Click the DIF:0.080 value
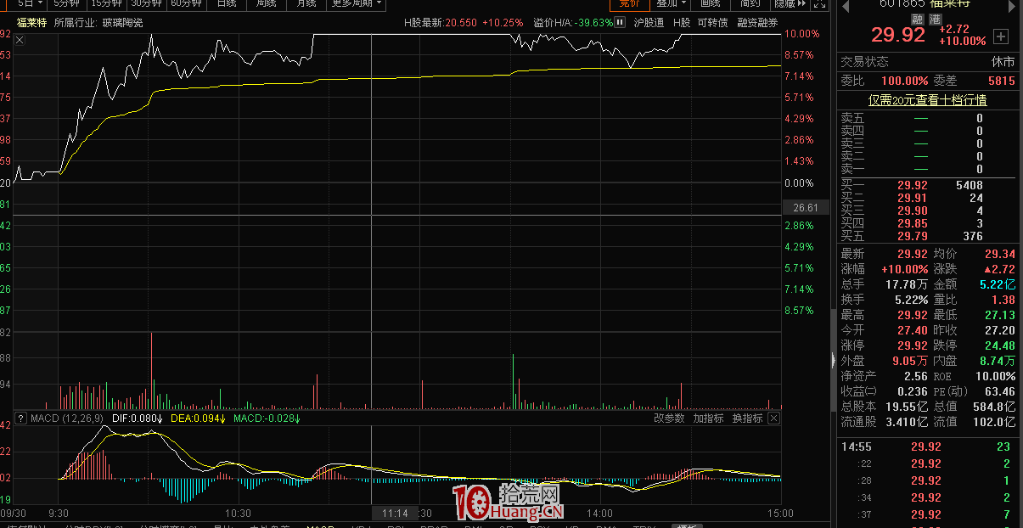This screenshot has height=528, width=1023. point(137,418)
